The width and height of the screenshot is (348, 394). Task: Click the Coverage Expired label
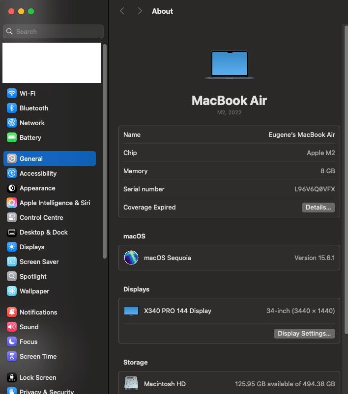point(149,207)
